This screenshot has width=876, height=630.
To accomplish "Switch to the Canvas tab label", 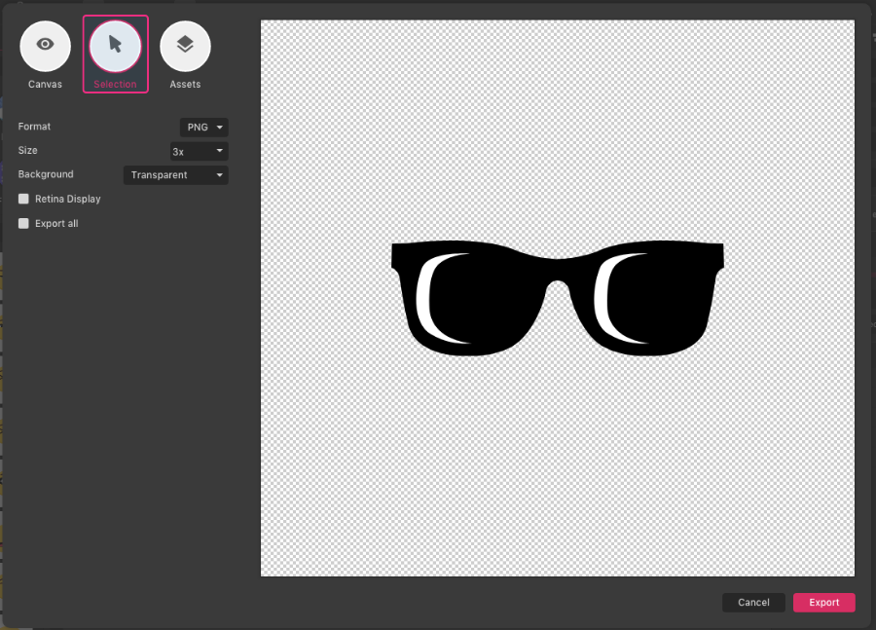I will point(45,85).
